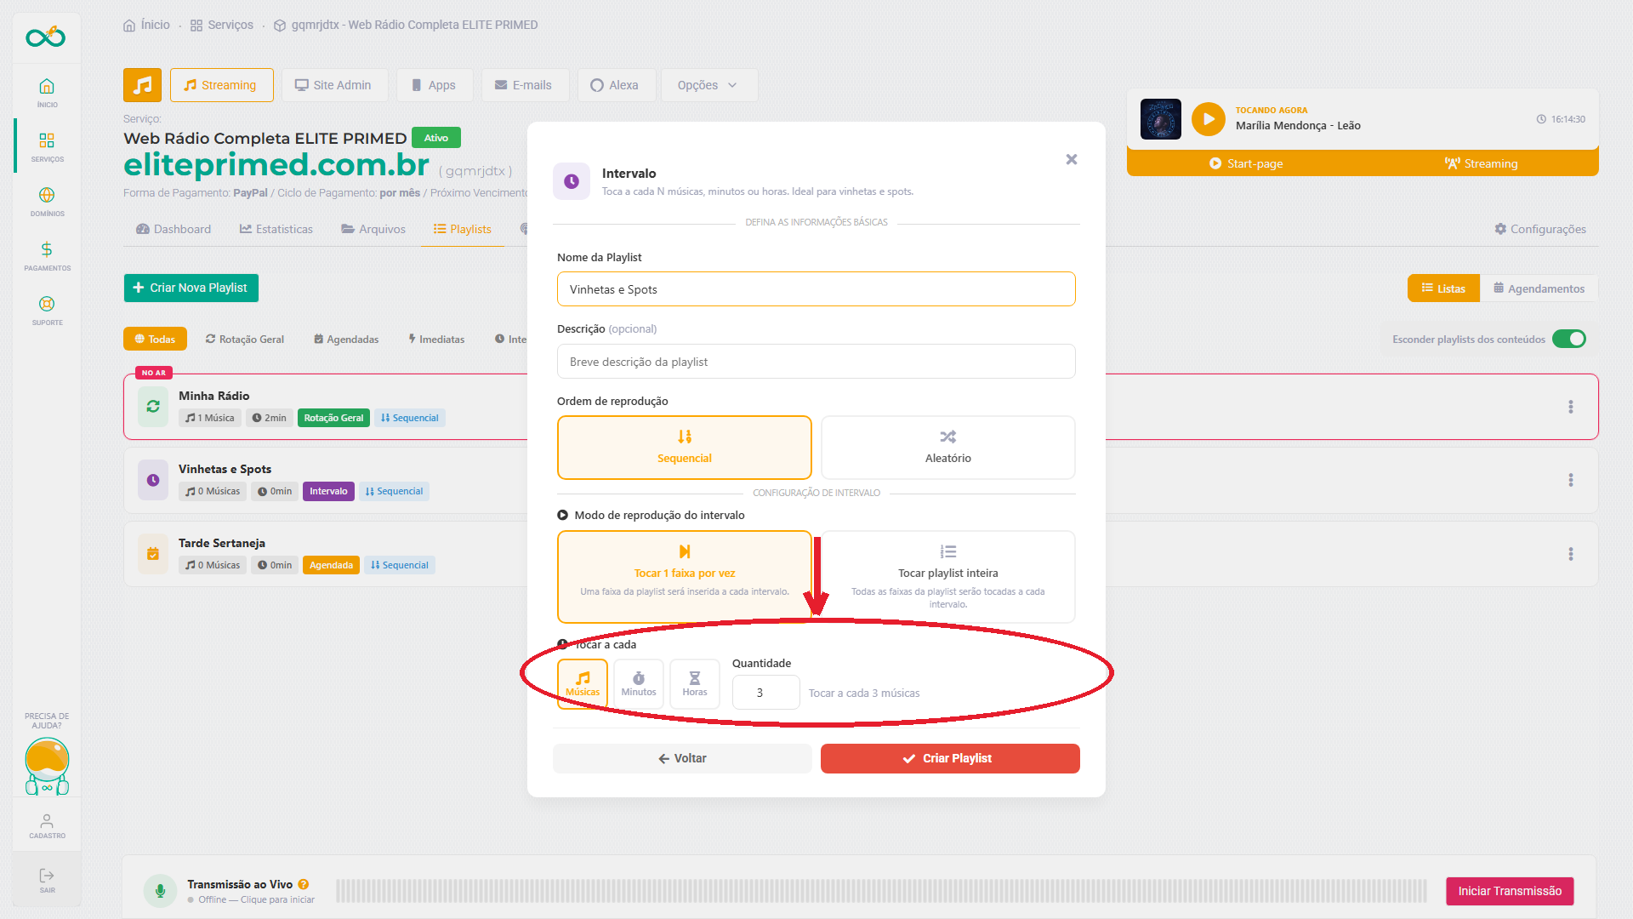The height and width of the screenshot is (919, 1633).
Task: Go to the Dashboard tab
Action: pos(174,229)
